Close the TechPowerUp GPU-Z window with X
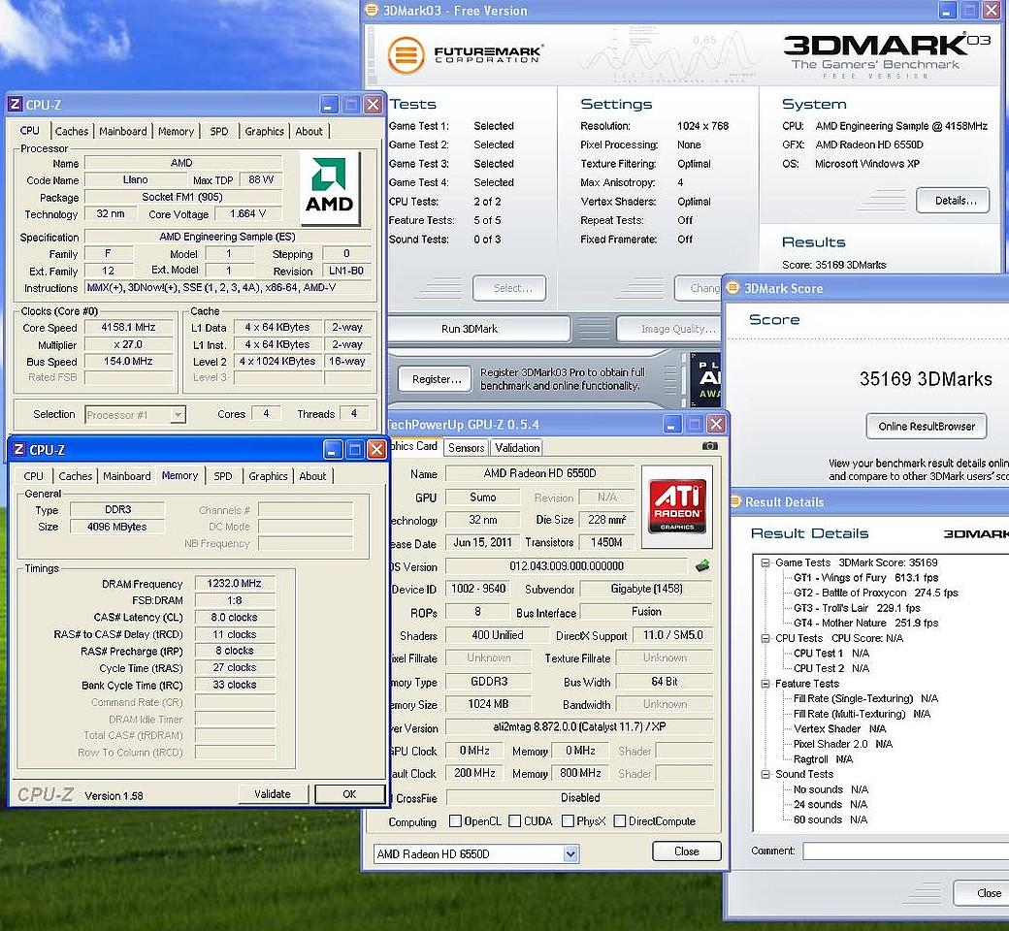The width and height of the screenshot is (1009, 931). pos(716,424)
